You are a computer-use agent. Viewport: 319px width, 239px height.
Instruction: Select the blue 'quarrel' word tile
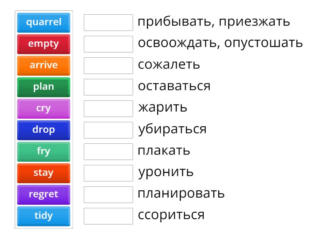click(44, 22)
